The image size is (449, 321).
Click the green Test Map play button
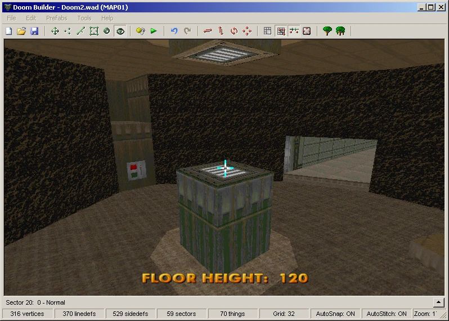[x=154, y=31]
